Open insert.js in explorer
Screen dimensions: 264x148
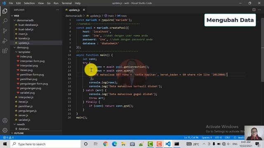(x=23, y=34)
